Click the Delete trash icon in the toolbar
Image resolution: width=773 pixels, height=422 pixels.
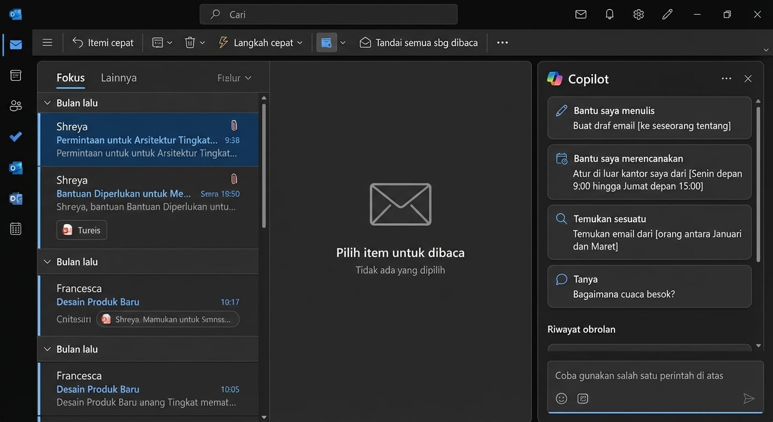(189, 42)
